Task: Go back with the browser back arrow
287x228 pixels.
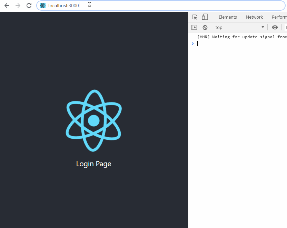Action: 7,6
